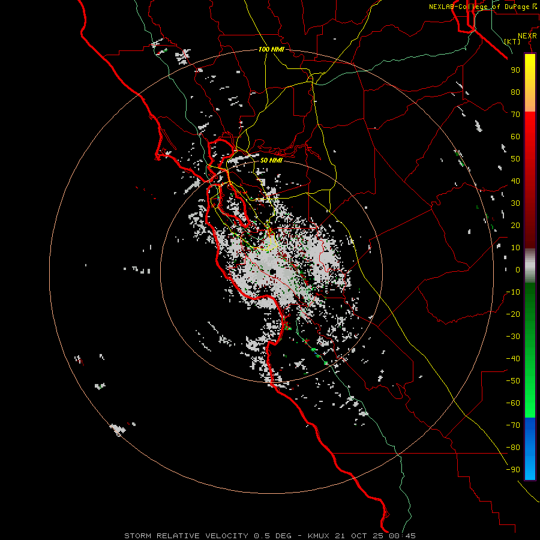Select the gray near-zero segment of the color bar
Screen dimensions: 540x540
pos(530,266)
